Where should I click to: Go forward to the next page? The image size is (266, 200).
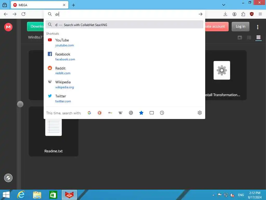click(15, 14)
